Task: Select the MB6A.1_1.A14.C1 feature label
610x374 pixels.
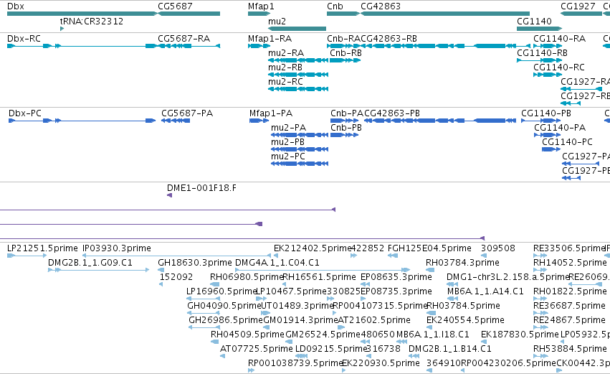Action: tap(485, 291)
